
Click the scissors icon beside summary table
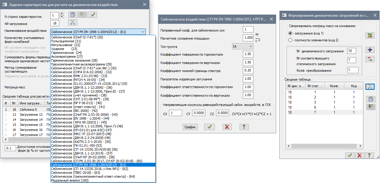pyautogui.click(x=370, y=86)
